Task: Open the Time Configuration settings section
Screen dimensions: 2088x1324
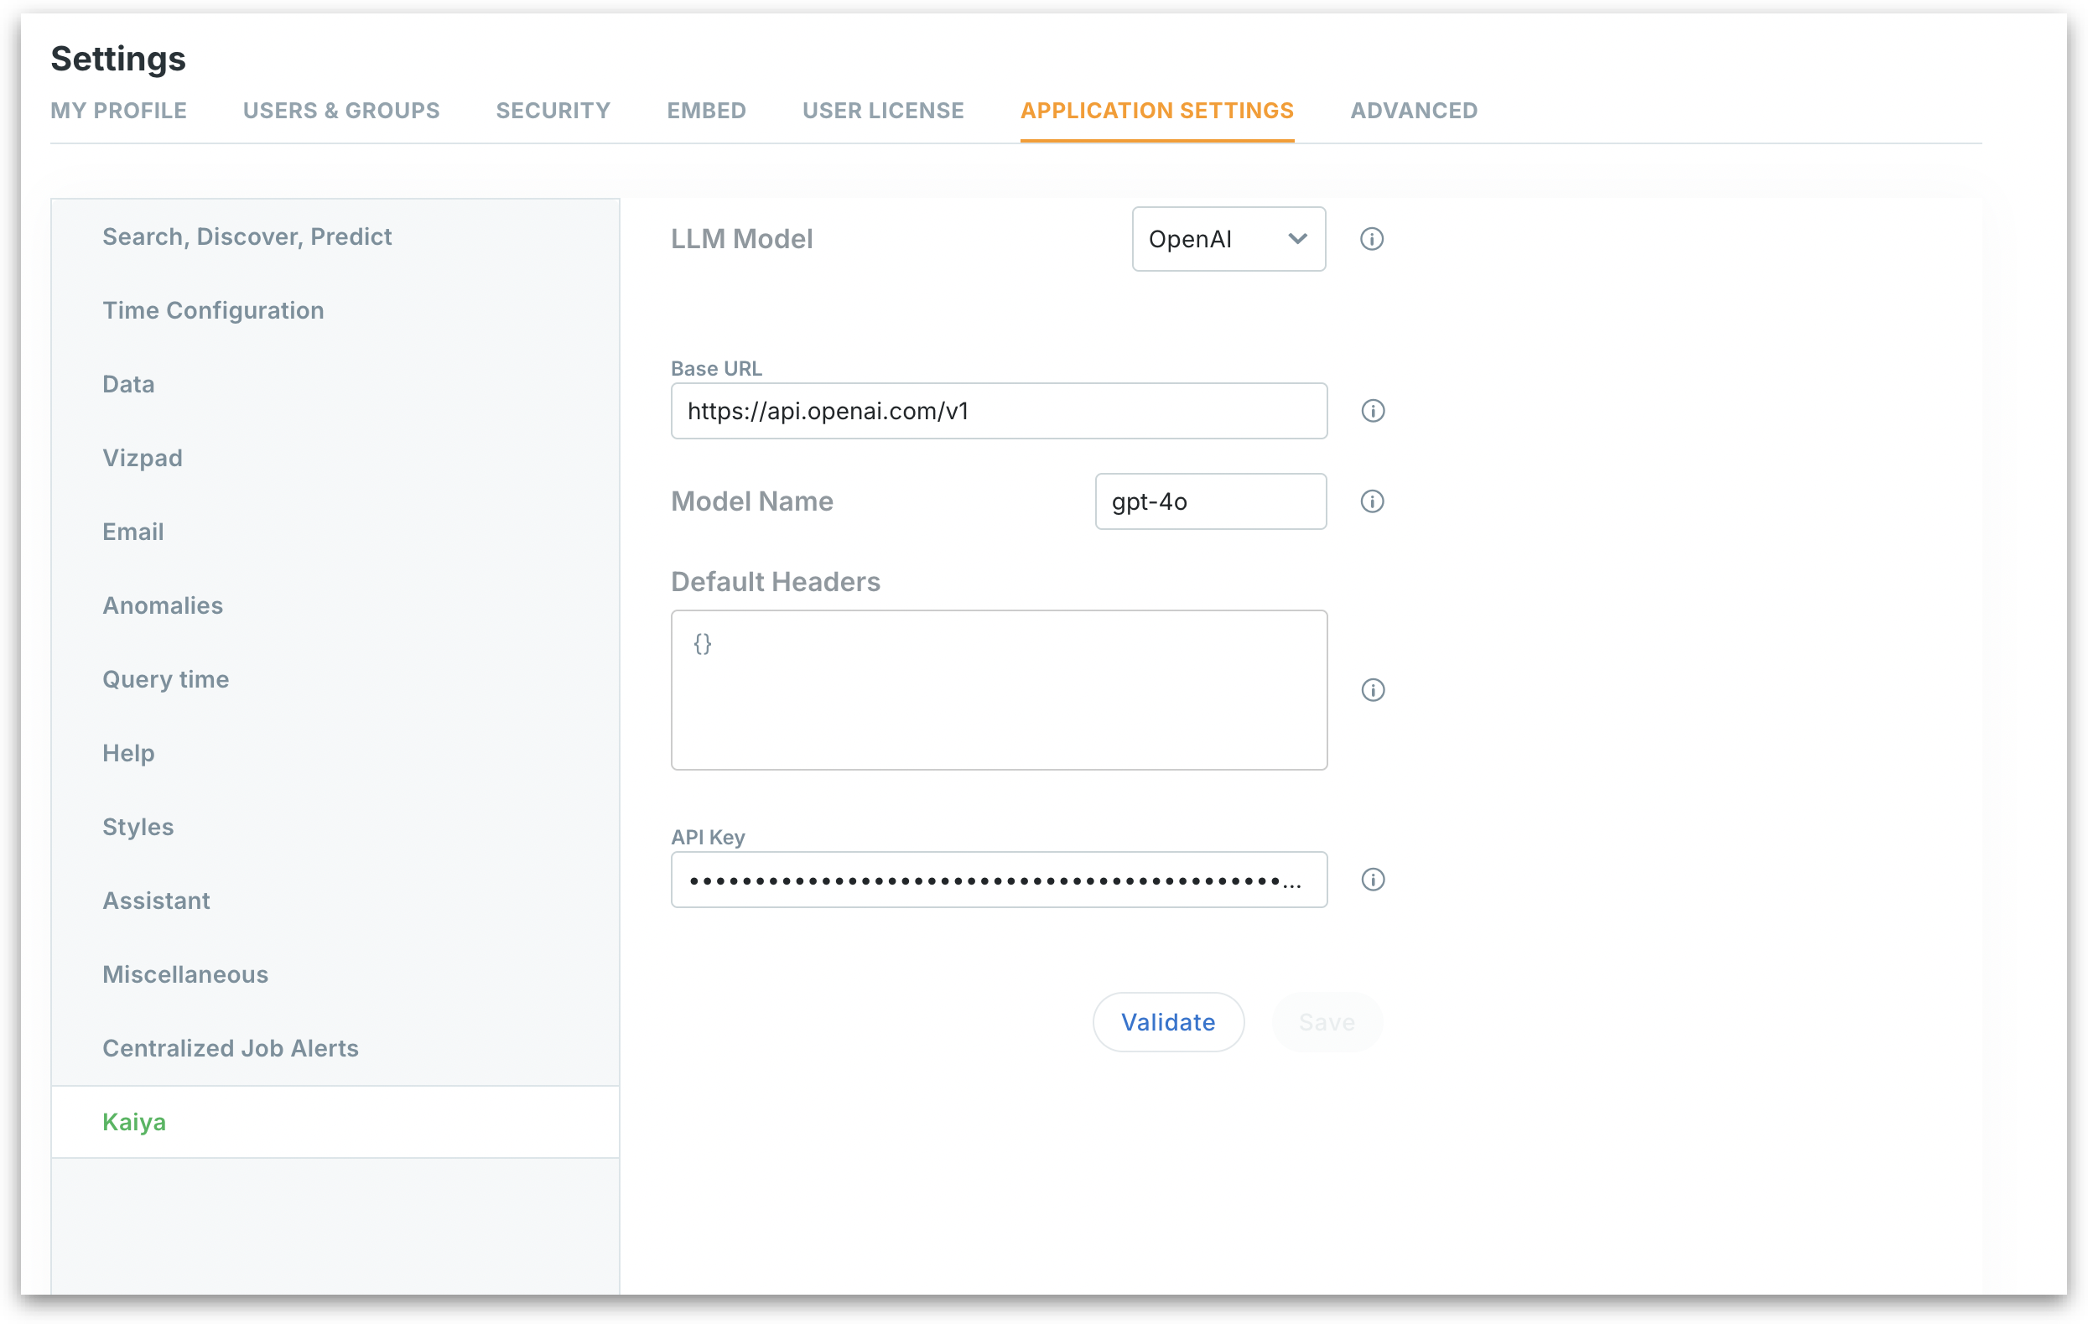Action: (213, 310)
